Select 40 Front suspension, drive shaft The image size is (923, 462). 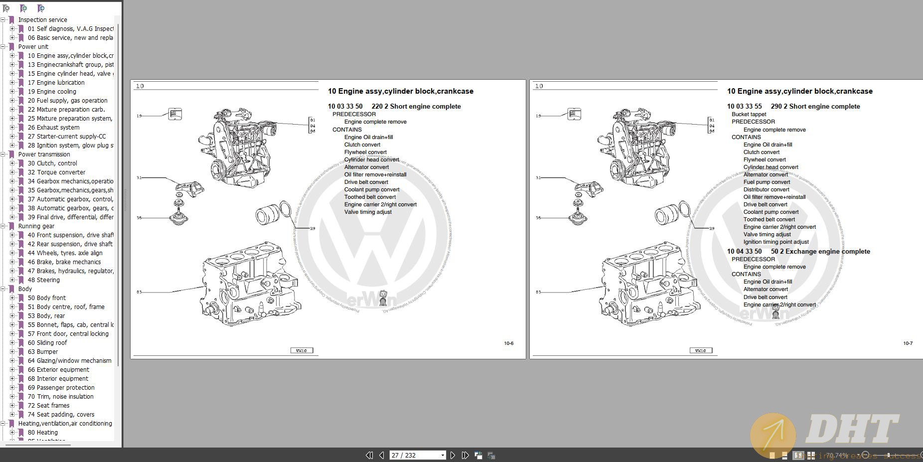[70, 235]
